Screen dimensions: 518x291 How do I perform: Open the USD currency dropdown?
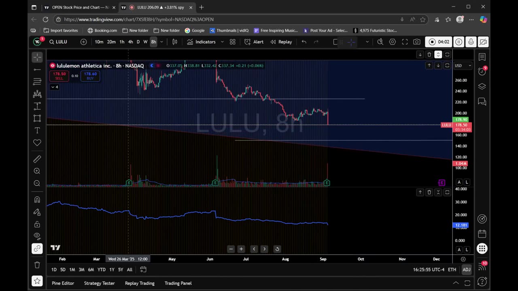pyautogui.click(x=463, y=65)
